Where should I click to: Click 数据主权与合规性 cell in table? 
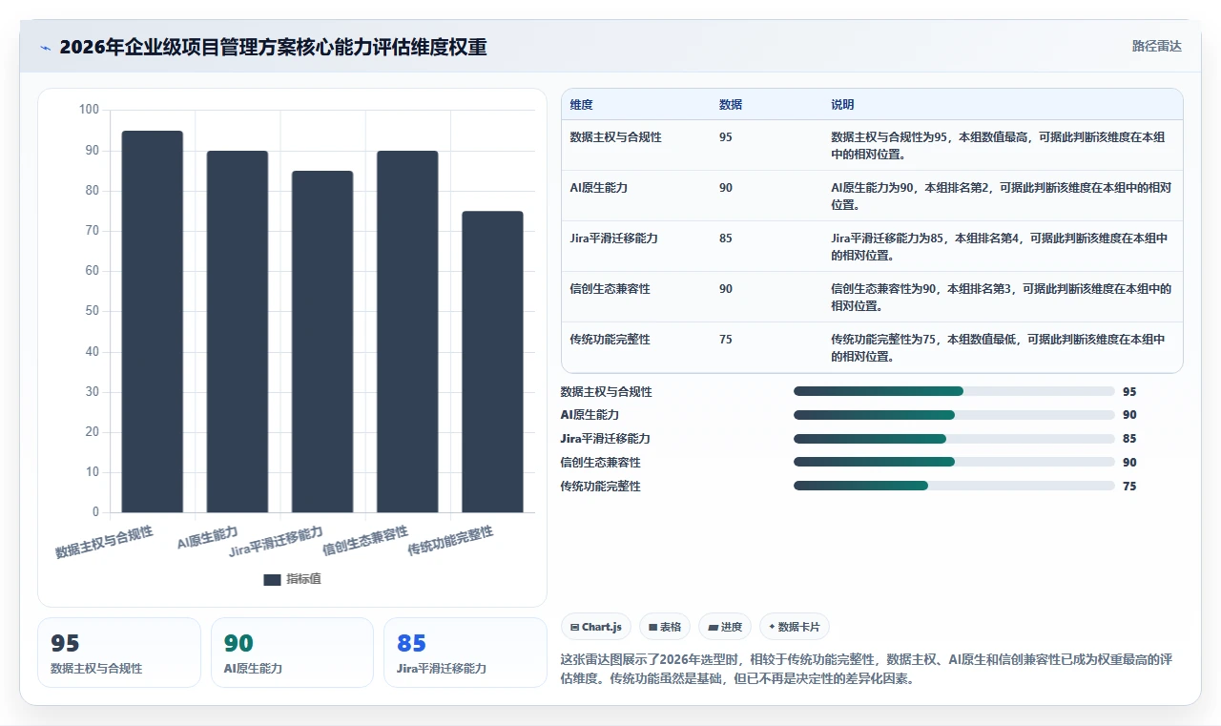[615, 137]
